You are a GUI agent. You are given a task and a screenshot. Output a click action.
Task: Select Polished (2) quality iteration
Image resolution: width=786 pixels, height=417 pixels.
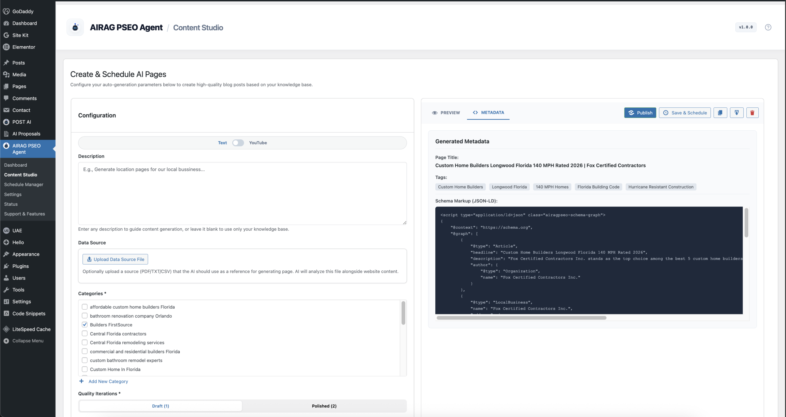click(324, 406)
